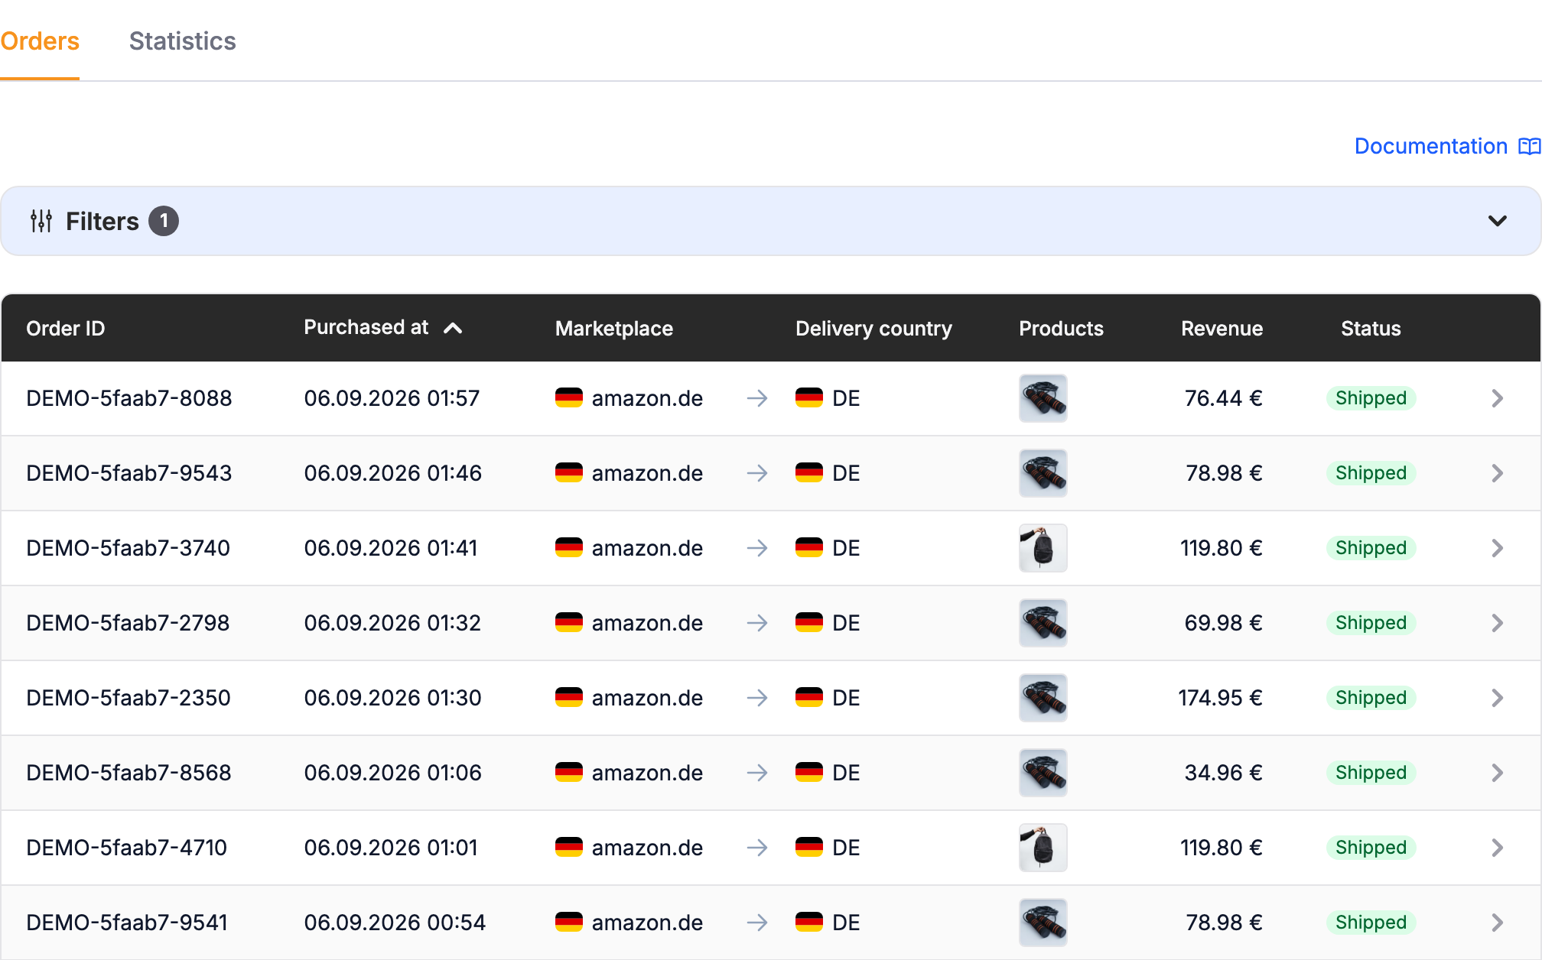Open details chevron for order DEMO-5faab7-8568
This screenshot has height=960, width=1542.
click(1497, 773)
